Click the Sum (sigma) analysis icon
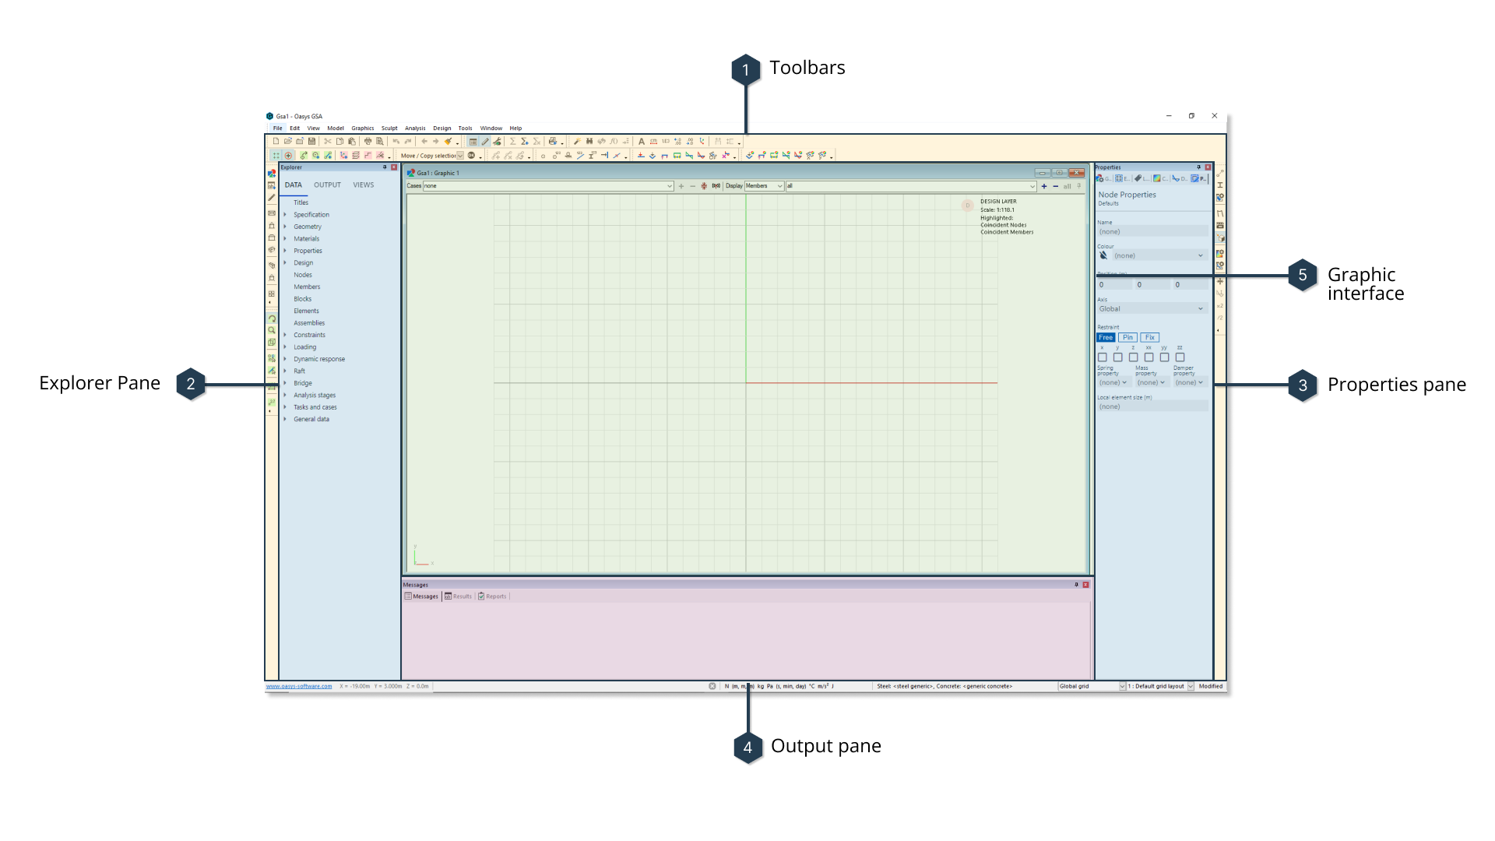 pos(512,141)
